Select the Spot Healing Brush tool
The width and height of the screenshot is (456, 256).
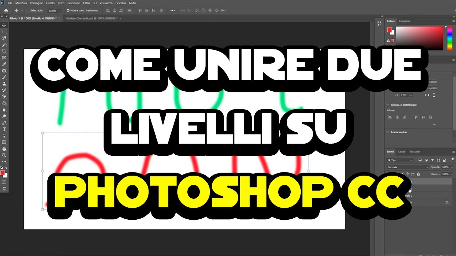click(4, 71)
